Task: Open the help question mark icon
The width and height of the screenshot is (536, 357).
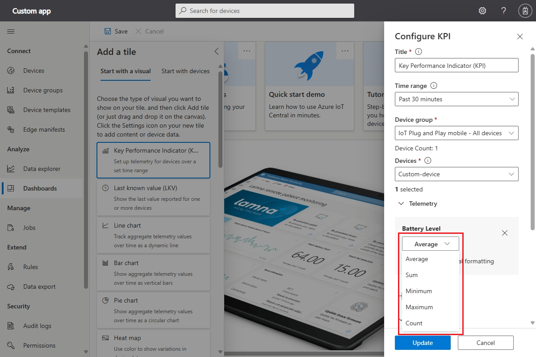Action: (503, 11)
